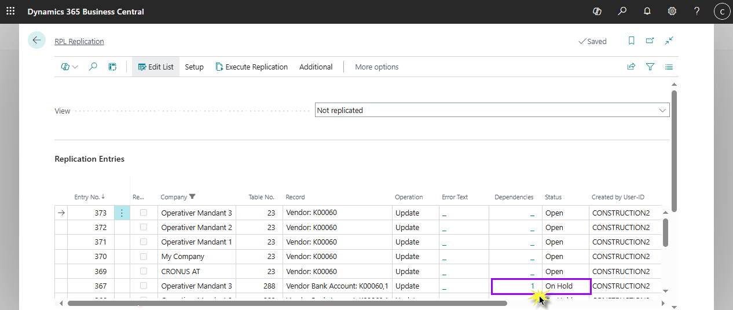The width and height of the screenshot is (733, 310).
Task: Click the share icon in action bar
Action: pyautogui.click(x=631, y=67)
